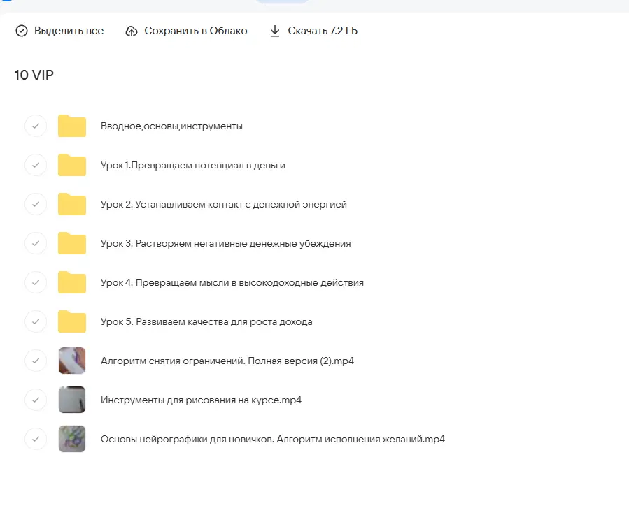The image size is (629, 522).
Task: Tick the checkbox for Вводное,основы,инструменты
Action: [36, 126]
